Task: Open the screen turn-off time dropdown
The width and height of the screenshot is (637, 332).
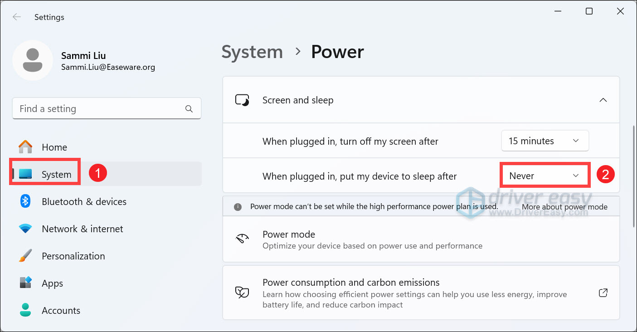Action: [545, 141]
